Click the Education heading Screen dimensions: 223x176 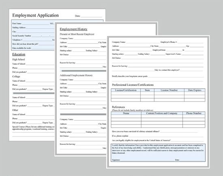(19, 54)
